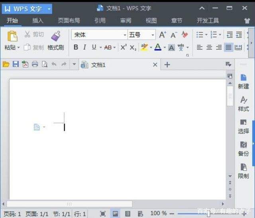Open the font size 五号 dropdown
255x218 pixels.
[x=153, y=35]
